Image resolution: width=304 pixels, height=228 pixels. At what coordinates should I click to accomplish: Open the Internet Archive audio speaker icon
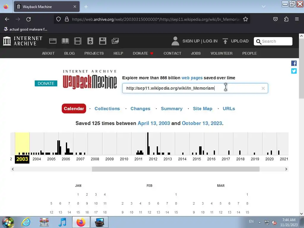pos(90,41)
